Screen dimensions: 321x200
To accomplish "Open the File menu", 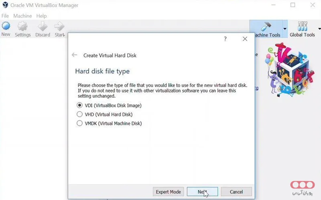I will click(5, 16).
